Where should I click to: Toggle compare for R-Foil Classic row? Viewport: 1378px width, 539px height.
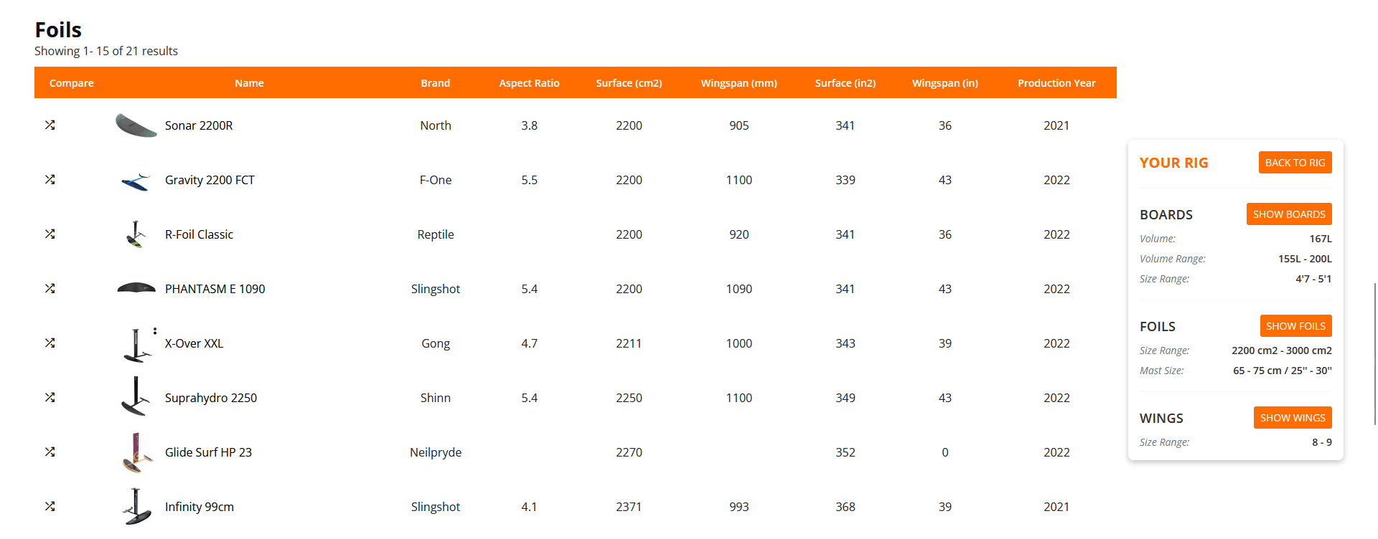(x=50, y=234)
